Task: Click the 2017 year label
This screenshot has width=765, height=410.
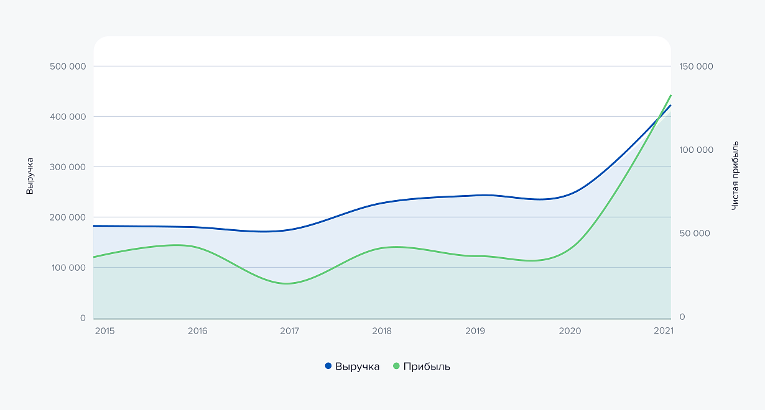Action: [x=289, y=331]
